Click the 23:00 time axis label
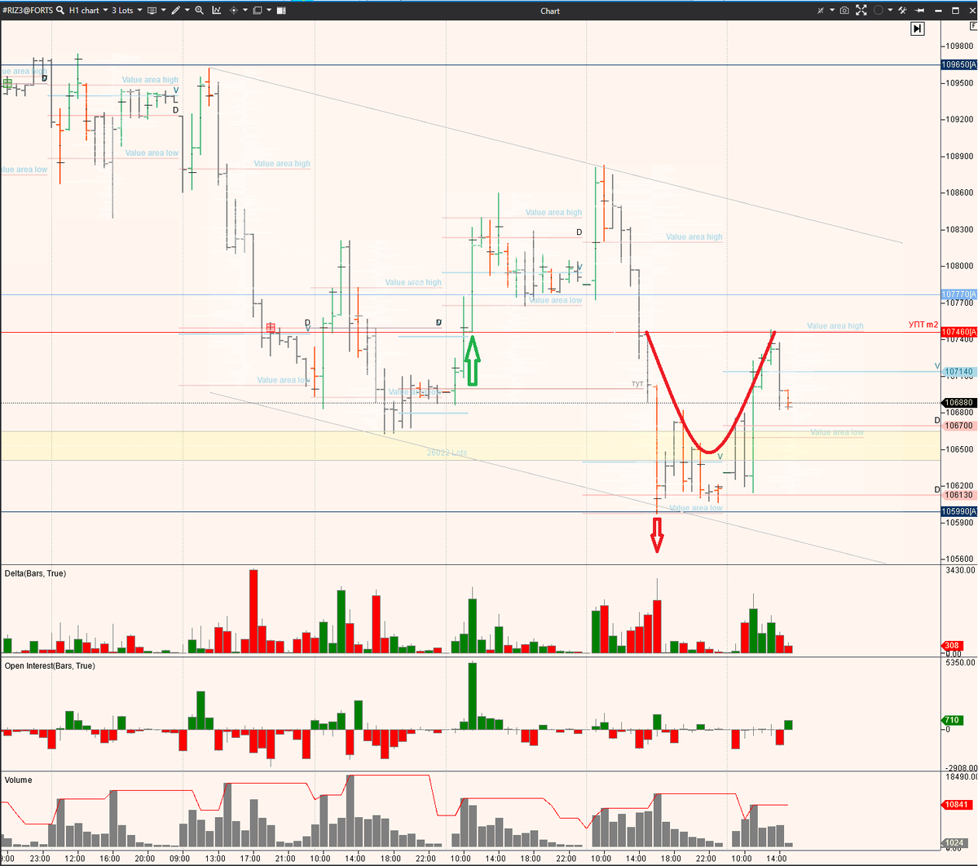This screenshot has height=866, width=978. point(40,858)
